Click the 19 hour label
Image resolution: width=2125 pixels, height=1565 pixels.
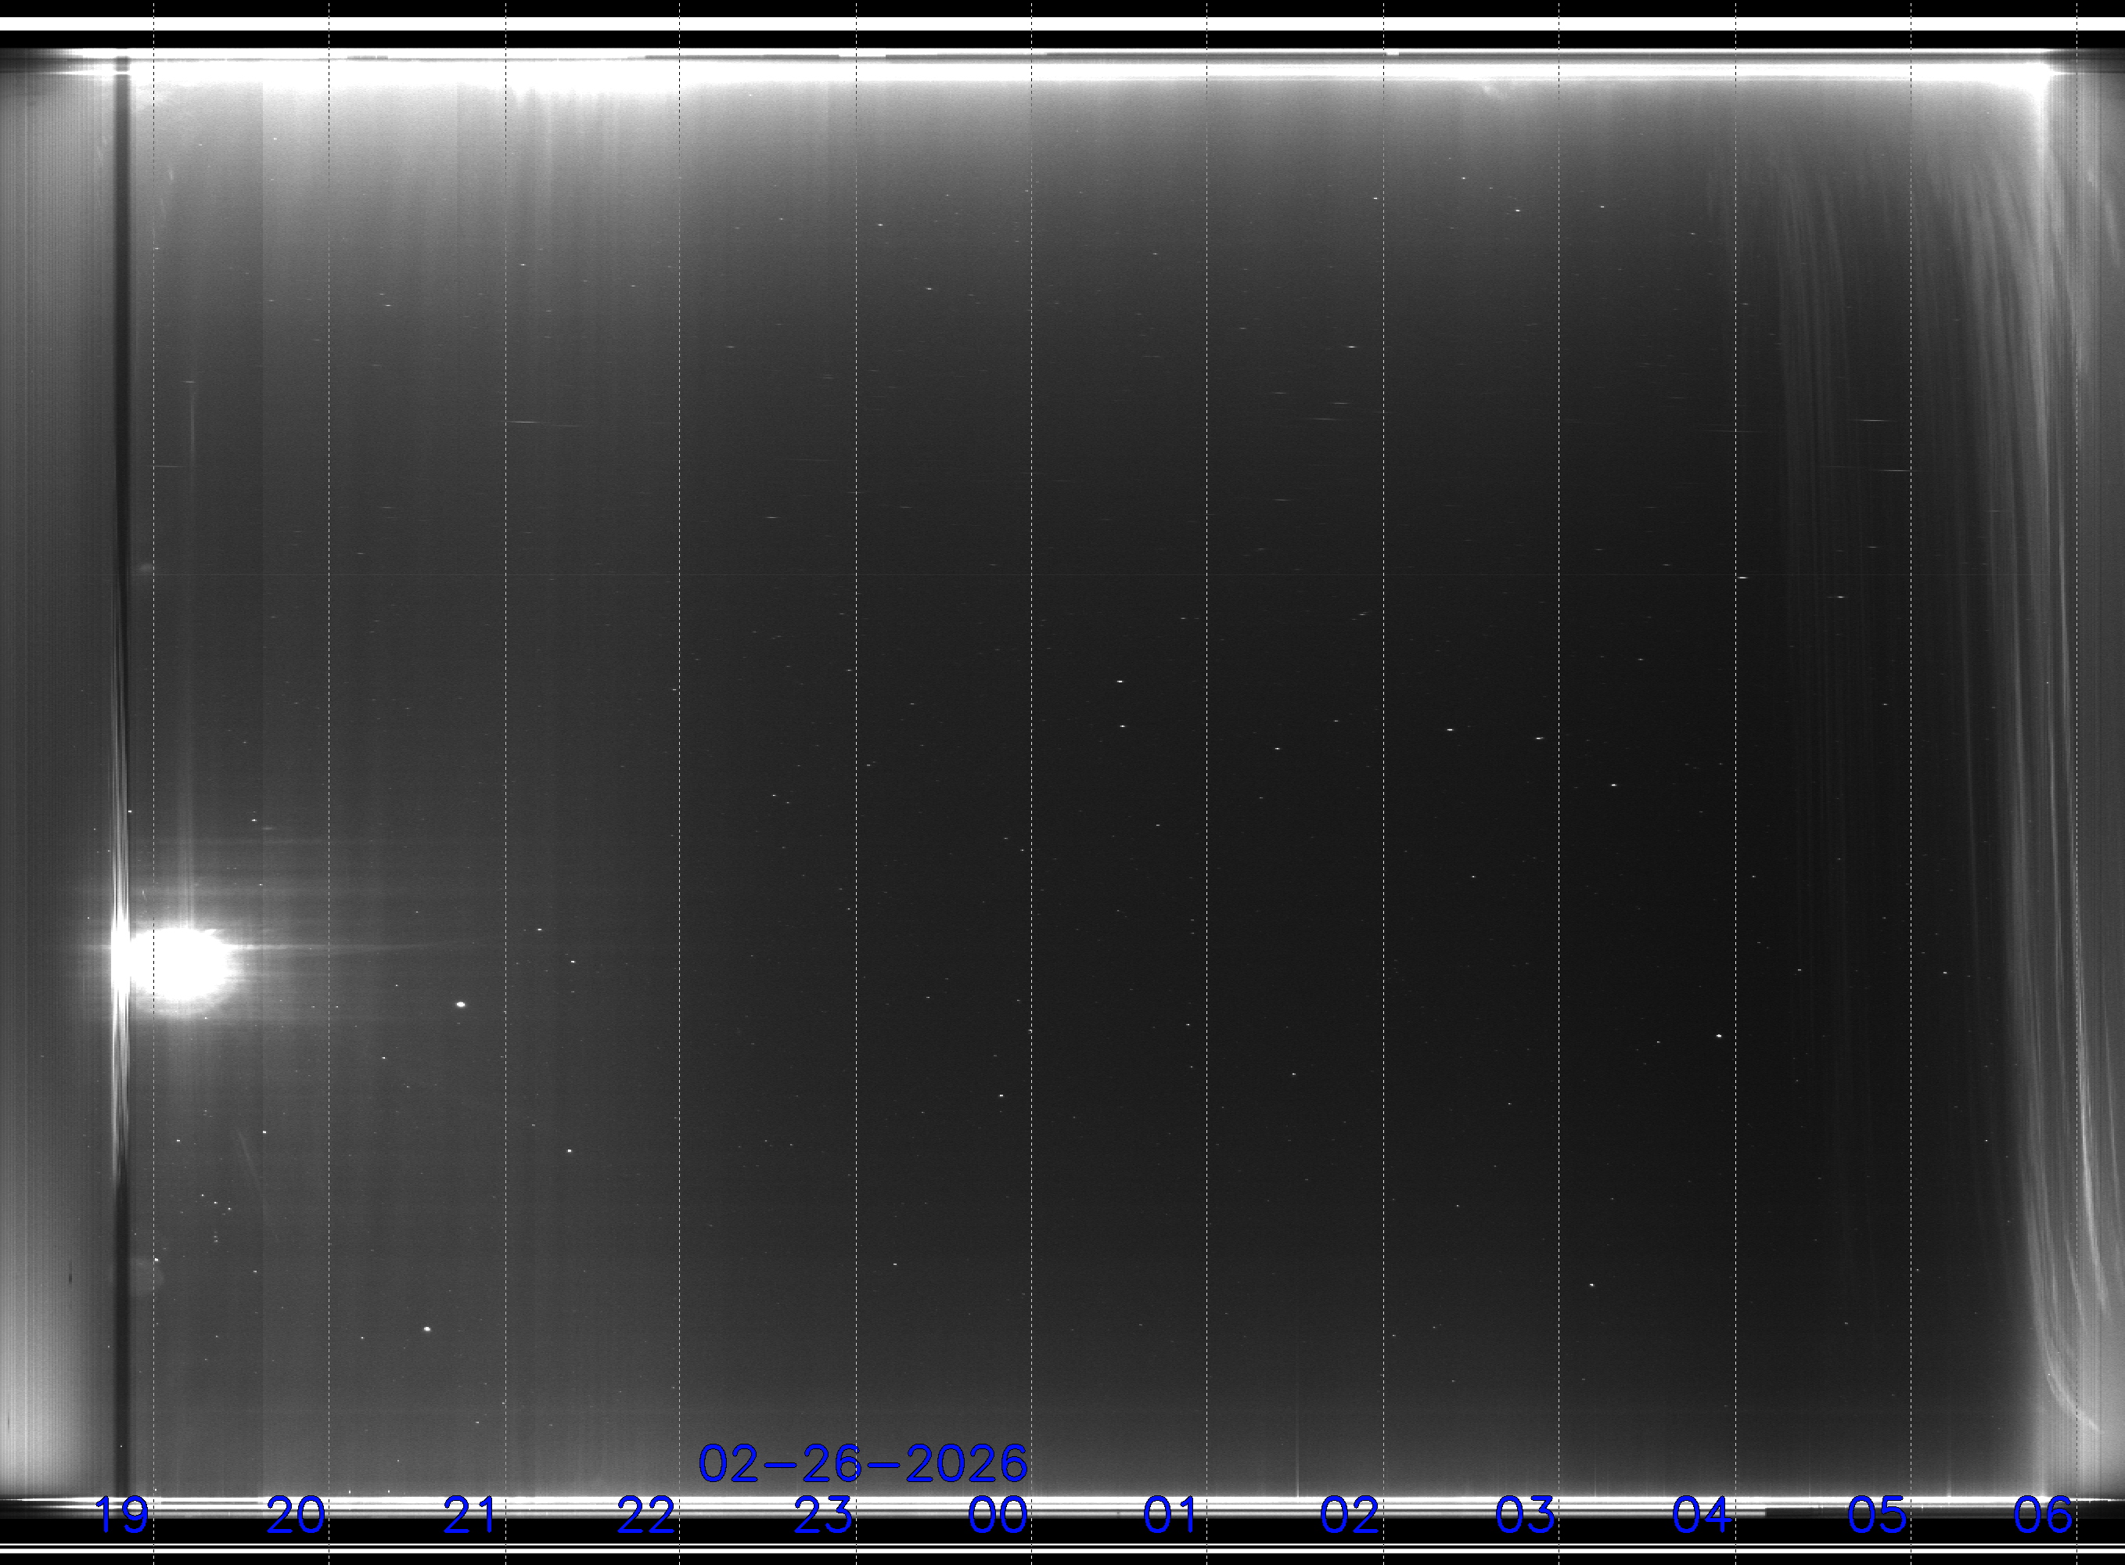[x=121, y=1516]
